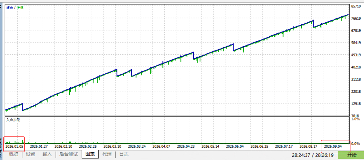Click the 1.0% deposit load label
This screenshot has height=160, width=364.
pyautogui.click(x=356, y=120)
